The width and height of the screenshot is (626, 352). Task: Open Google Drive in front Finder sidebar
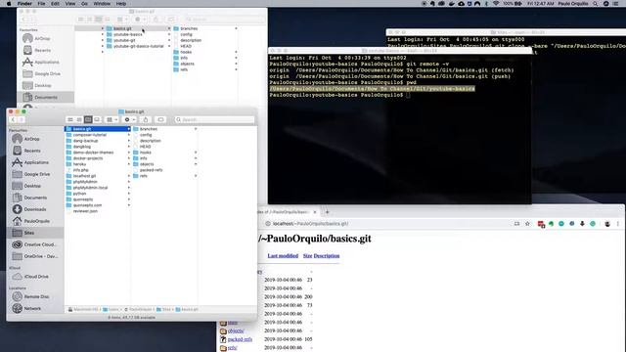click(37, 174)
